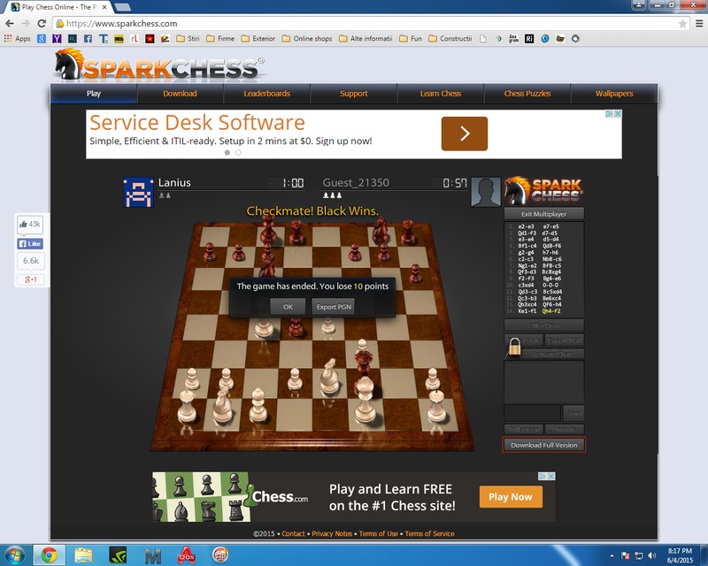Screen dimensions: 708x566
Task: Open Nvidia app from the taskbar
Action: click(x=118, y=555)
